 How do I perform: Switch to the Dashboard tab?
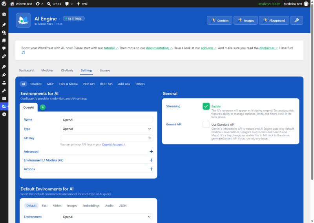point(26,71)
